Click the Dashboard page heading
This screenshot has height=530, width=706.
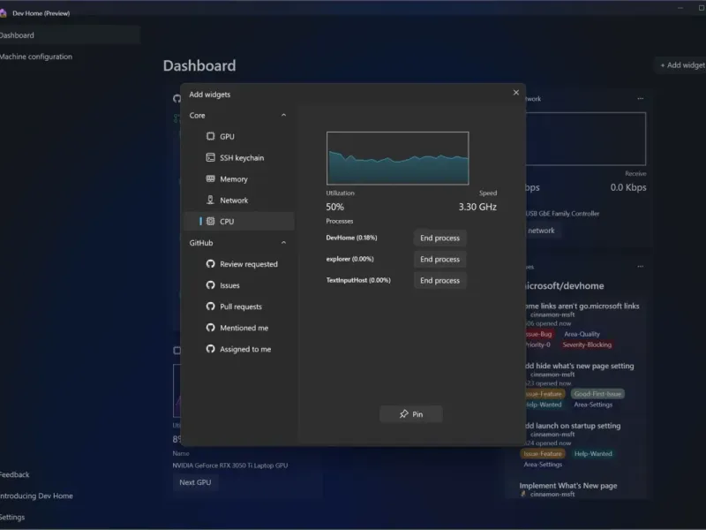pyautogui.click(x=199, y=65)
